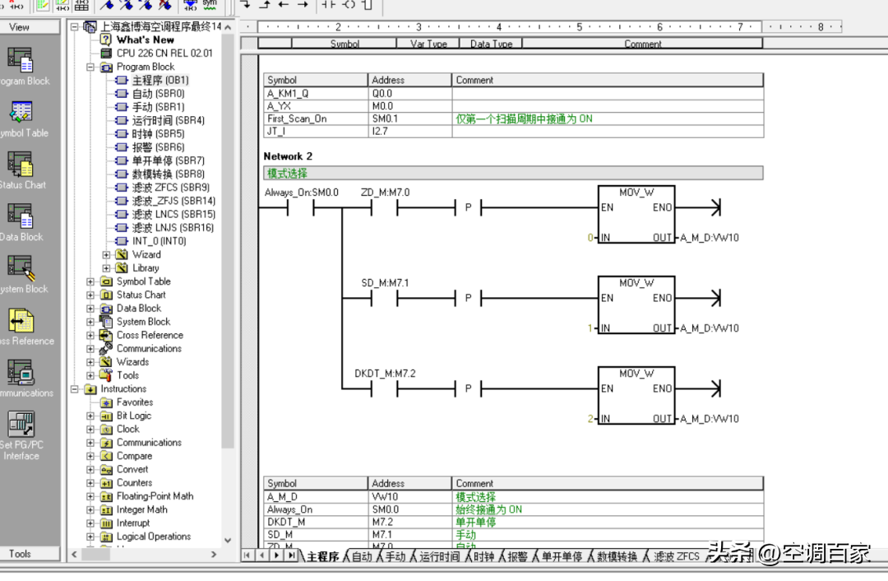Expand the Wizard folder in tree
This screenshot has width=888, height=581.
click(106, 255)
